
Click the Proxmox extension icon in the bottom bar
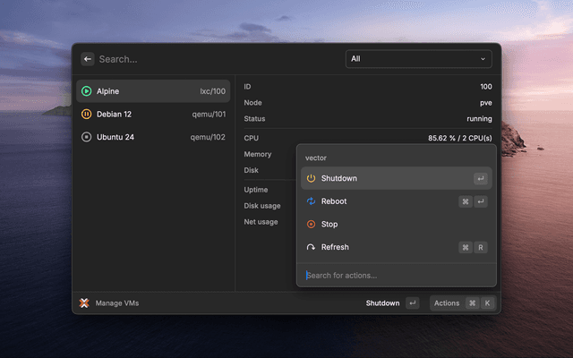[x=84, y=303]
